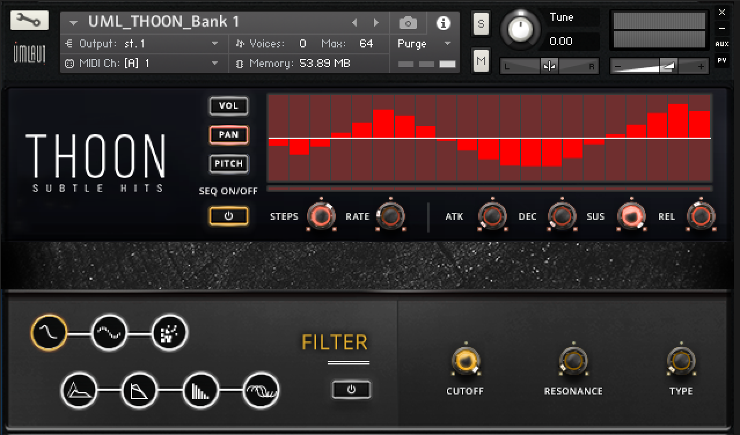Select the scattered dots randomizer icon
The height and width of the screenshot is (435, 740).
pos(169,332)
